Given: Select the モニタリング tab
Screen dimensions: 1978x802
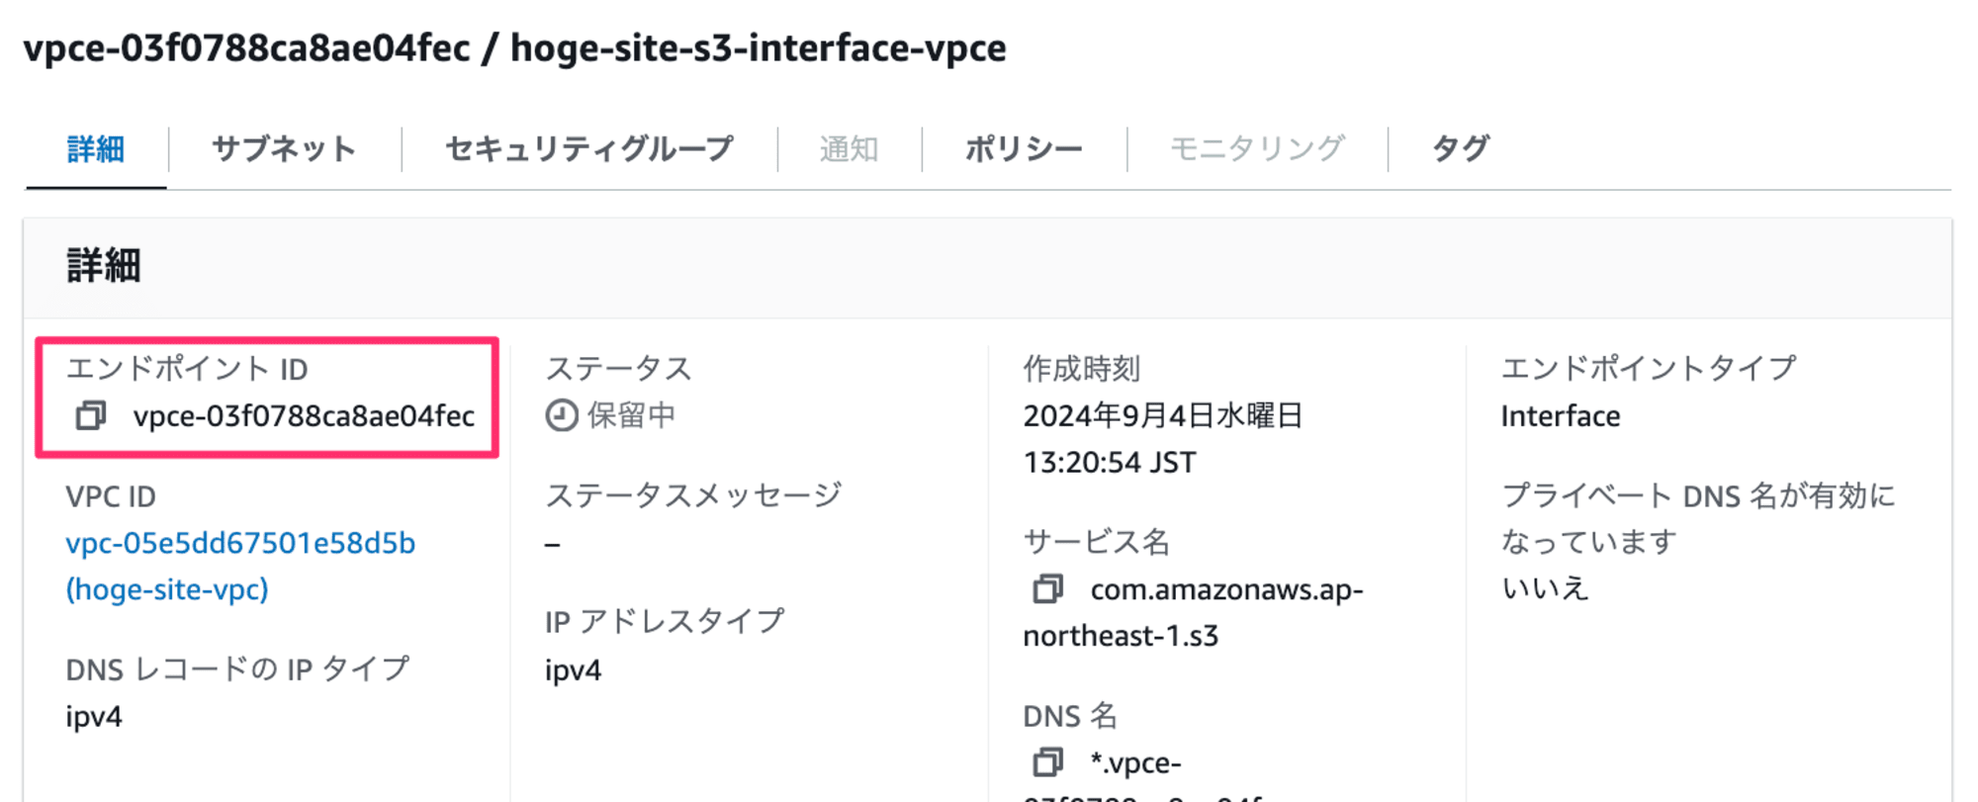Looking at the screenshot, I should tap(1257, 149).
